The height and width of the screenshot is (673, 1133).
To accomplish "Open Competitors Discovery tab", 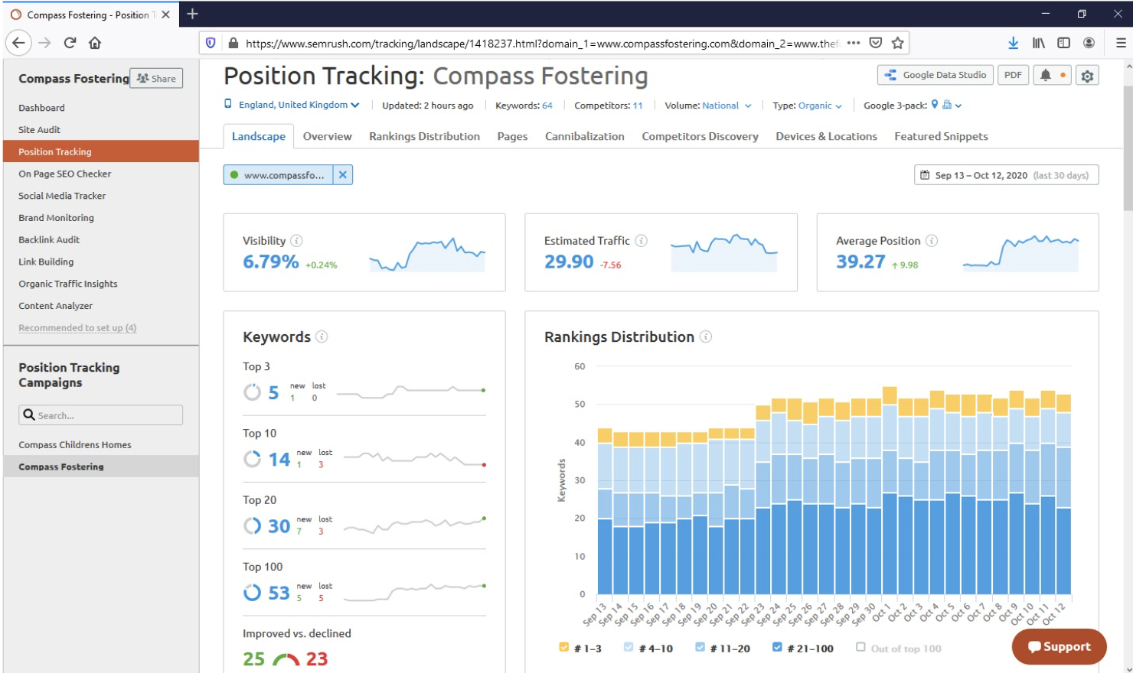I will click(x=700, y=136).
